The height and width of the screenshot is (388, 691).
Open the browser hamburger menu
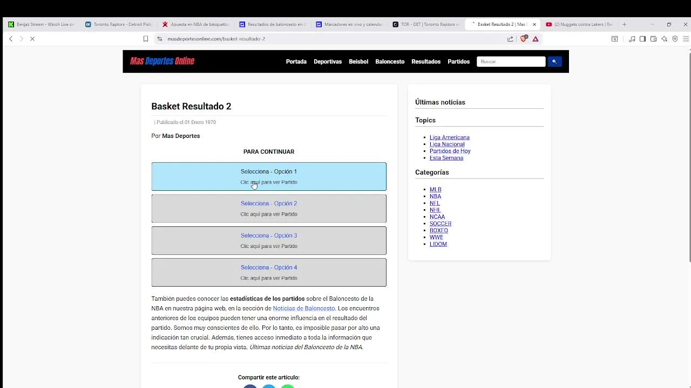tap(686, 39)
